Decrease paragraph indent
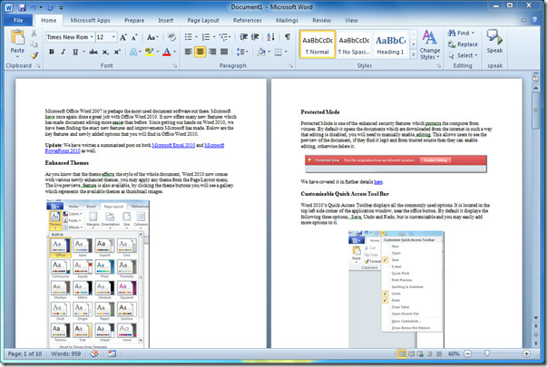Viewport: 548px width, 367px height. click(x=243, y=37)
